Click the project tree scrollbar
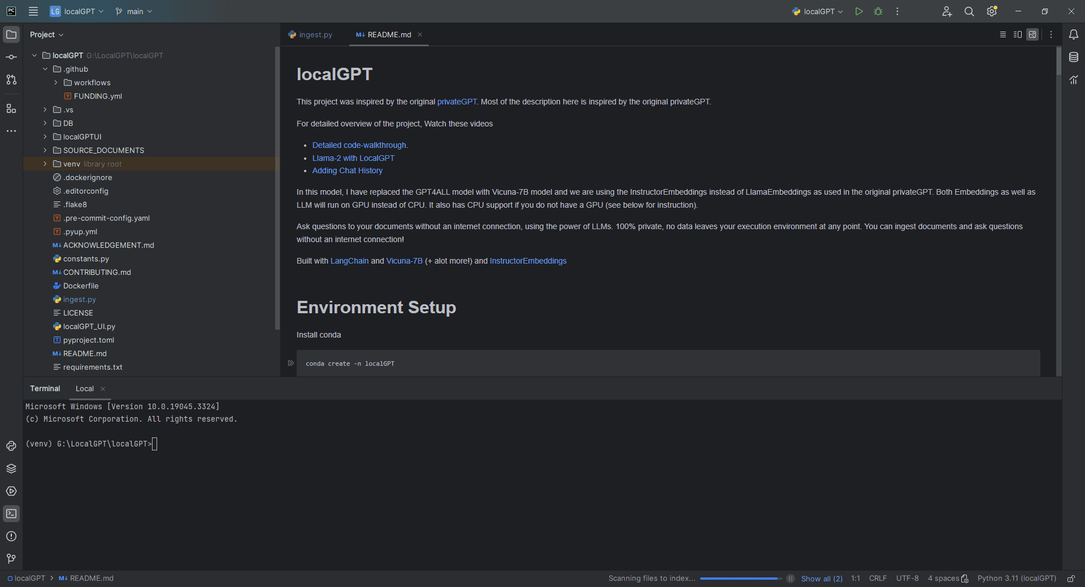Viewport: 1085px width, 587px height. 277,189
